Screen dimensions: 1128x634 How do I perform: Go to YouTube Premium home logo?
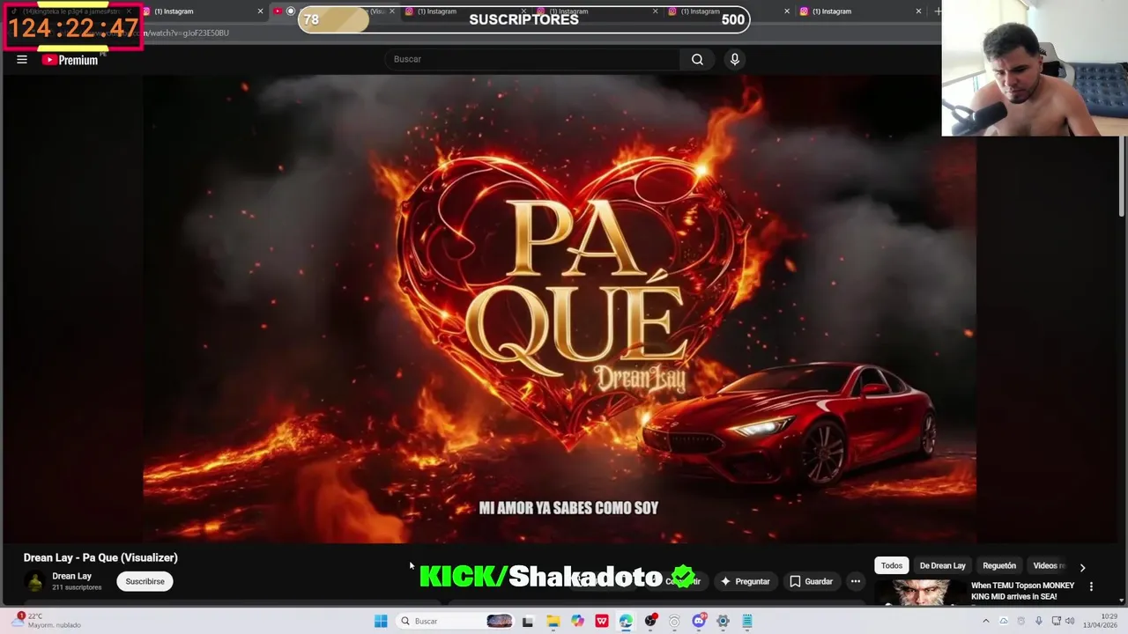click(x=70, y=60)
